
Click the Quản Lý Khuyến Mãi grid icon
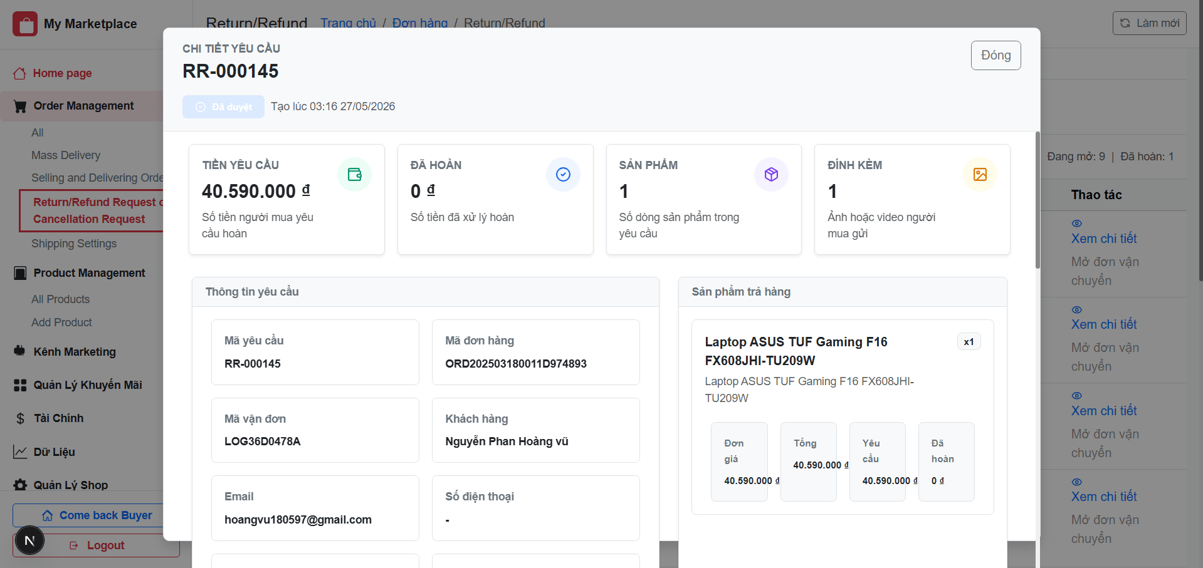(20, 385)
